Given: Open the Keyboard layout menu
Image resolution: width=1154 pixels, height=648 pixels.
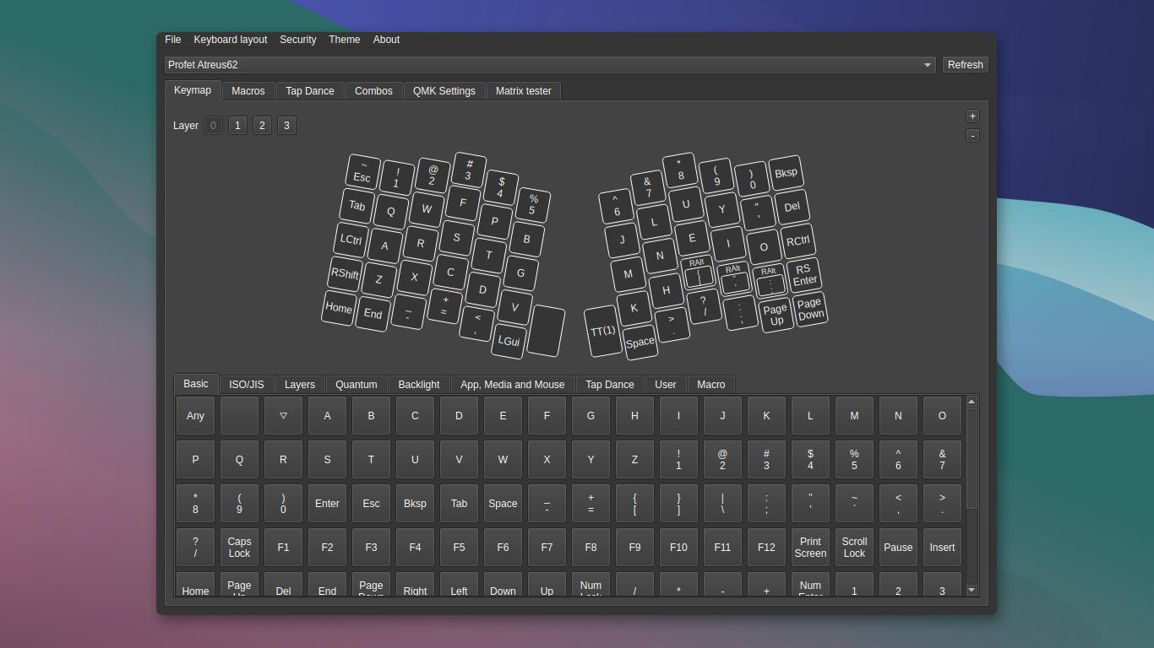Looking at the screenshot, I should (x=230, y=40).
